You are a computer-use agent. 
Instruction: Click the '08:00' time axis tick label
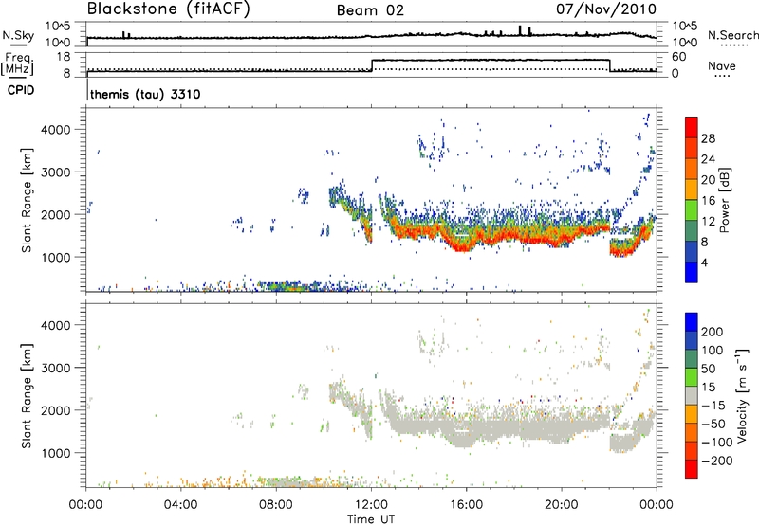pos(276,505)
